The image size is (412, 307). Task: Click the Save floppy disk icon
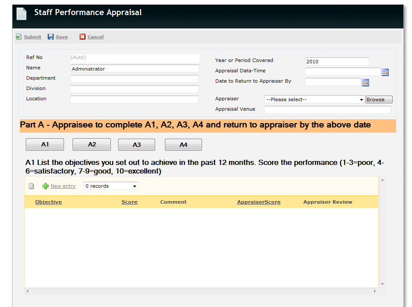(x=51, y=37)
